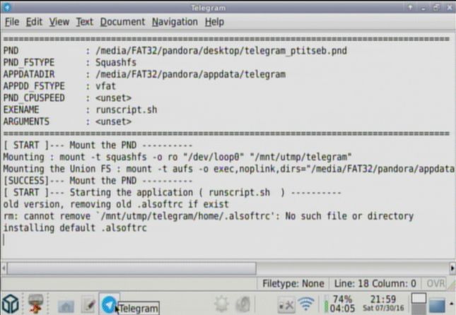
Task: Click the horizontal scrollbar right arrow
Action: 452,268
